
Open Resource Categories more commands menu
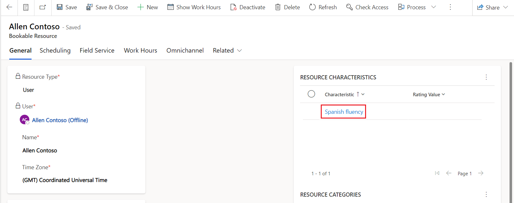click(x=486, y=194)
